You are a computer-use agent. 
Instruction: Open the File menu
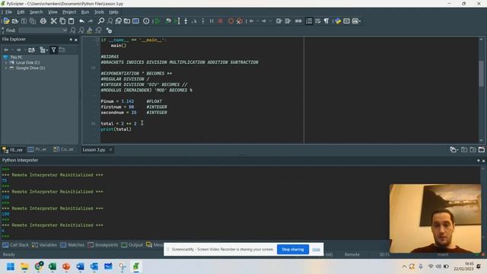[8, 12]
